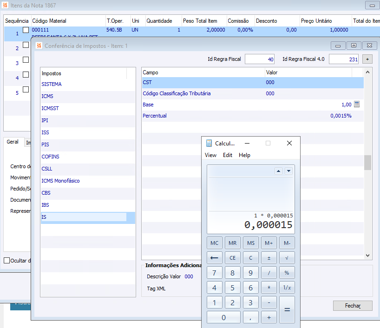380x328 pixels.
Task: Click the C clear key on calculator
Action: 250,258
